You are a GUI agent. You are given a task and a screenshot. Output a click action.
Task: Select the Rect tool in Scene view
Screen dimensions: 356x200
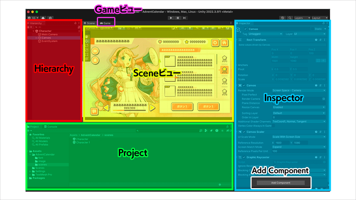[87, 54]
